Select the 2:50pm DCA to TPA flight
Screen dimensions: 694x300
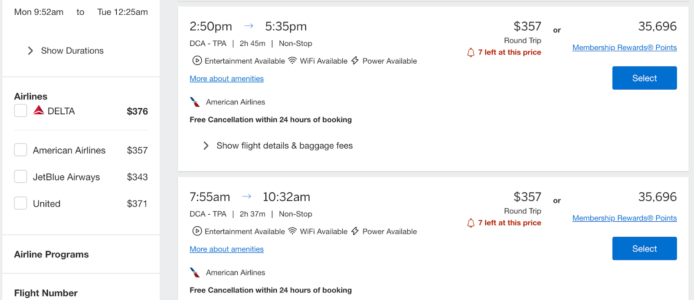(645, 78)
